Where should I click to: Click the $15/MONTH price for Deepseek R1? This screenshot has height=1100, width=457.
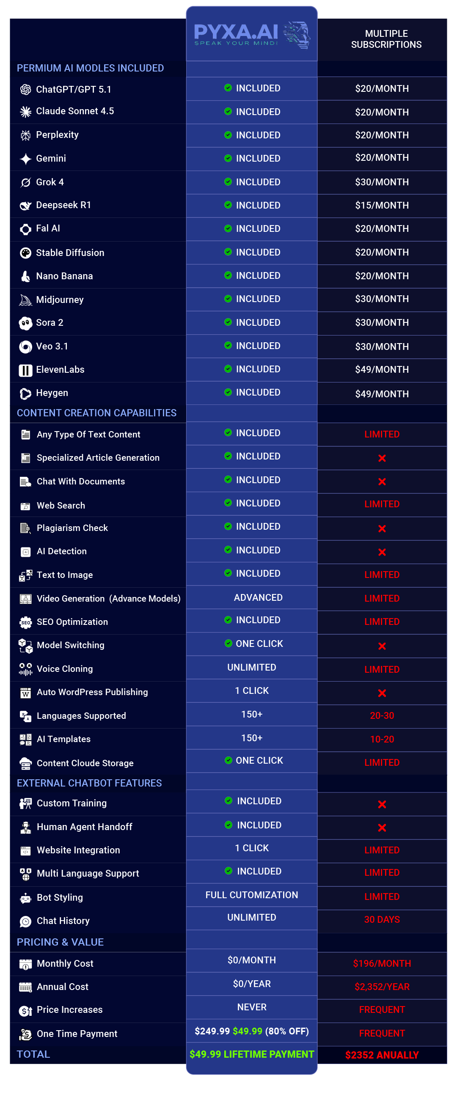click(x=382, y=205)
